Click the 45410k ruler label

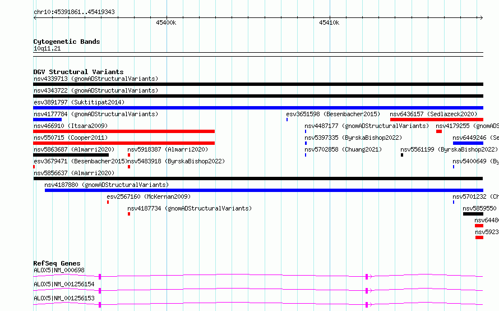(x=329, y=22)
